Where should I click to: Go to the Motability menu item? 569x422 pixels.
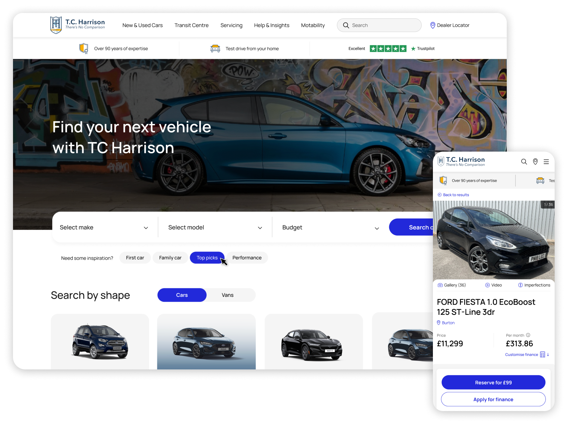(313, 25)
